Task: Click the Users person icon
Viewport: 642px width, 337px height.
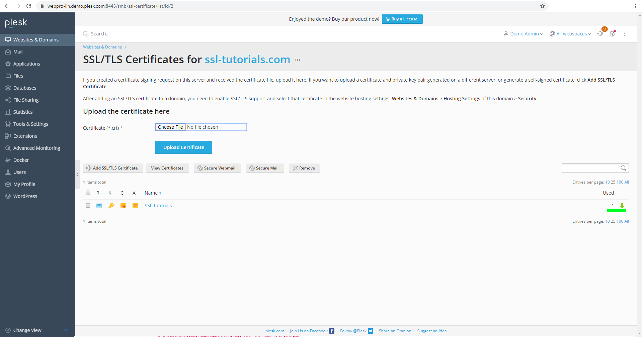Action: pyautogui.click(x=8, y=172)
